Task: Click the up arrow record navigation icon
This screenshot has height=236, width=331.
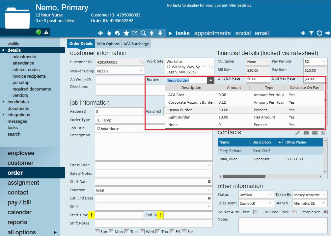Action: pos(152,33)
